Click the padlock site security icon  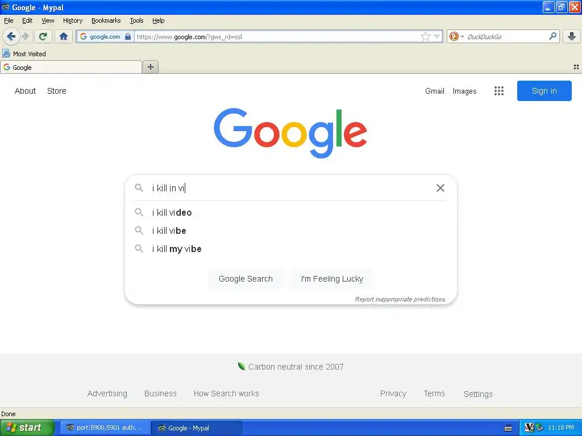(128, 36)
